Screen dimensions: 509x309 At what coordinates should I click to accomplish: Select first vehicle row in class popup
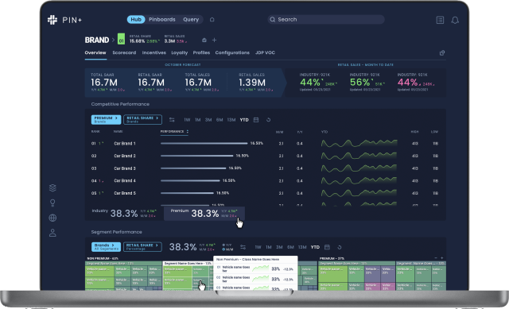click(x=255, y=268)
